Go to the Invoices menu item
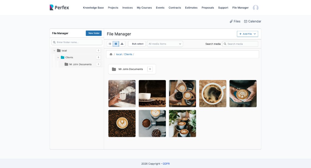The image size is (311, 168). click(x=127, y=8)
